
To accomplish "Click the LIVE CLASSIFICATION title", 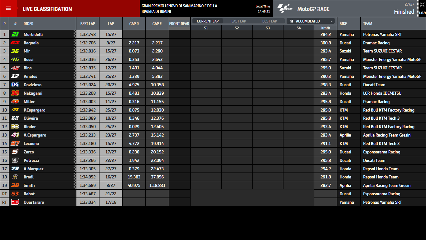I will pos(47,9).
